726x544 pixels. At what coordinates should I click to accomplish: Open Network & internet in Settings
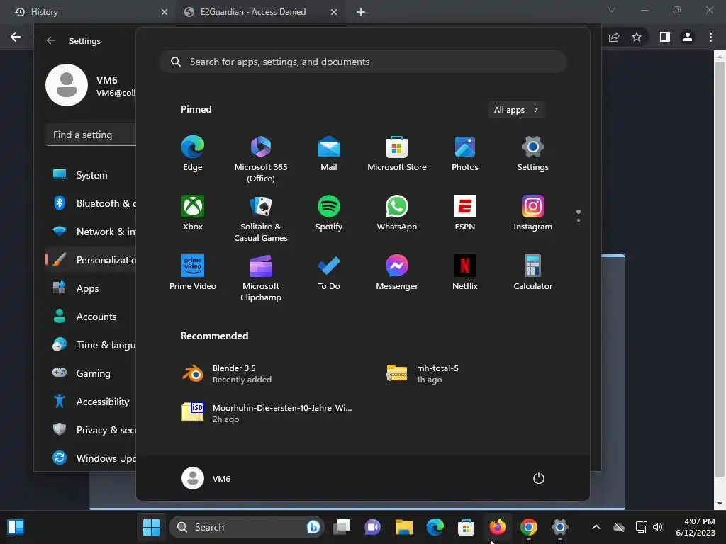pyautogui.click(x=91, y=232)
